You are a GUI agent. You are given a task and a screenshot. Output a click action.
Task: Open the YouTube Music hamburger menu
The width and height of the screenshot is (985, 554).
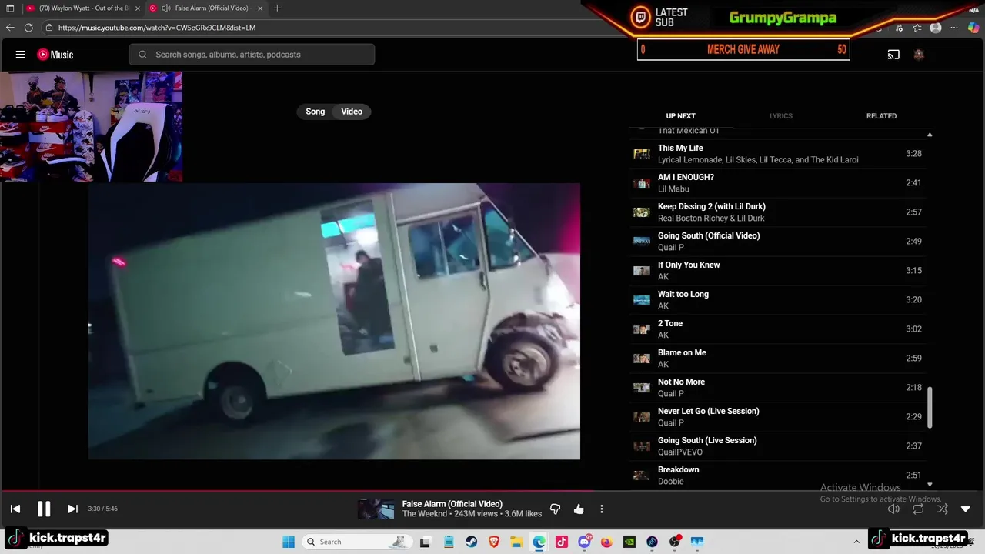tap(21, 55)
